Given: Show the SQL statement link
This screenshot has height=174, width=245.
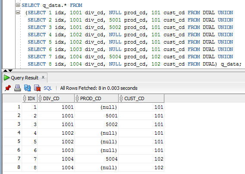Looking at the screenshot, I should (x=47, y=88).
